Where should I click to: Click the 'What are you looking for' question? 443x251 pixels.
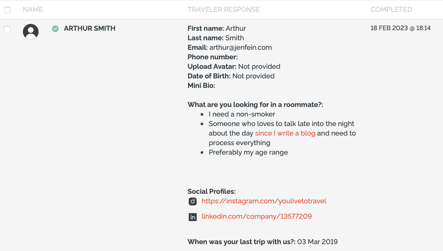tap(255, 105)
